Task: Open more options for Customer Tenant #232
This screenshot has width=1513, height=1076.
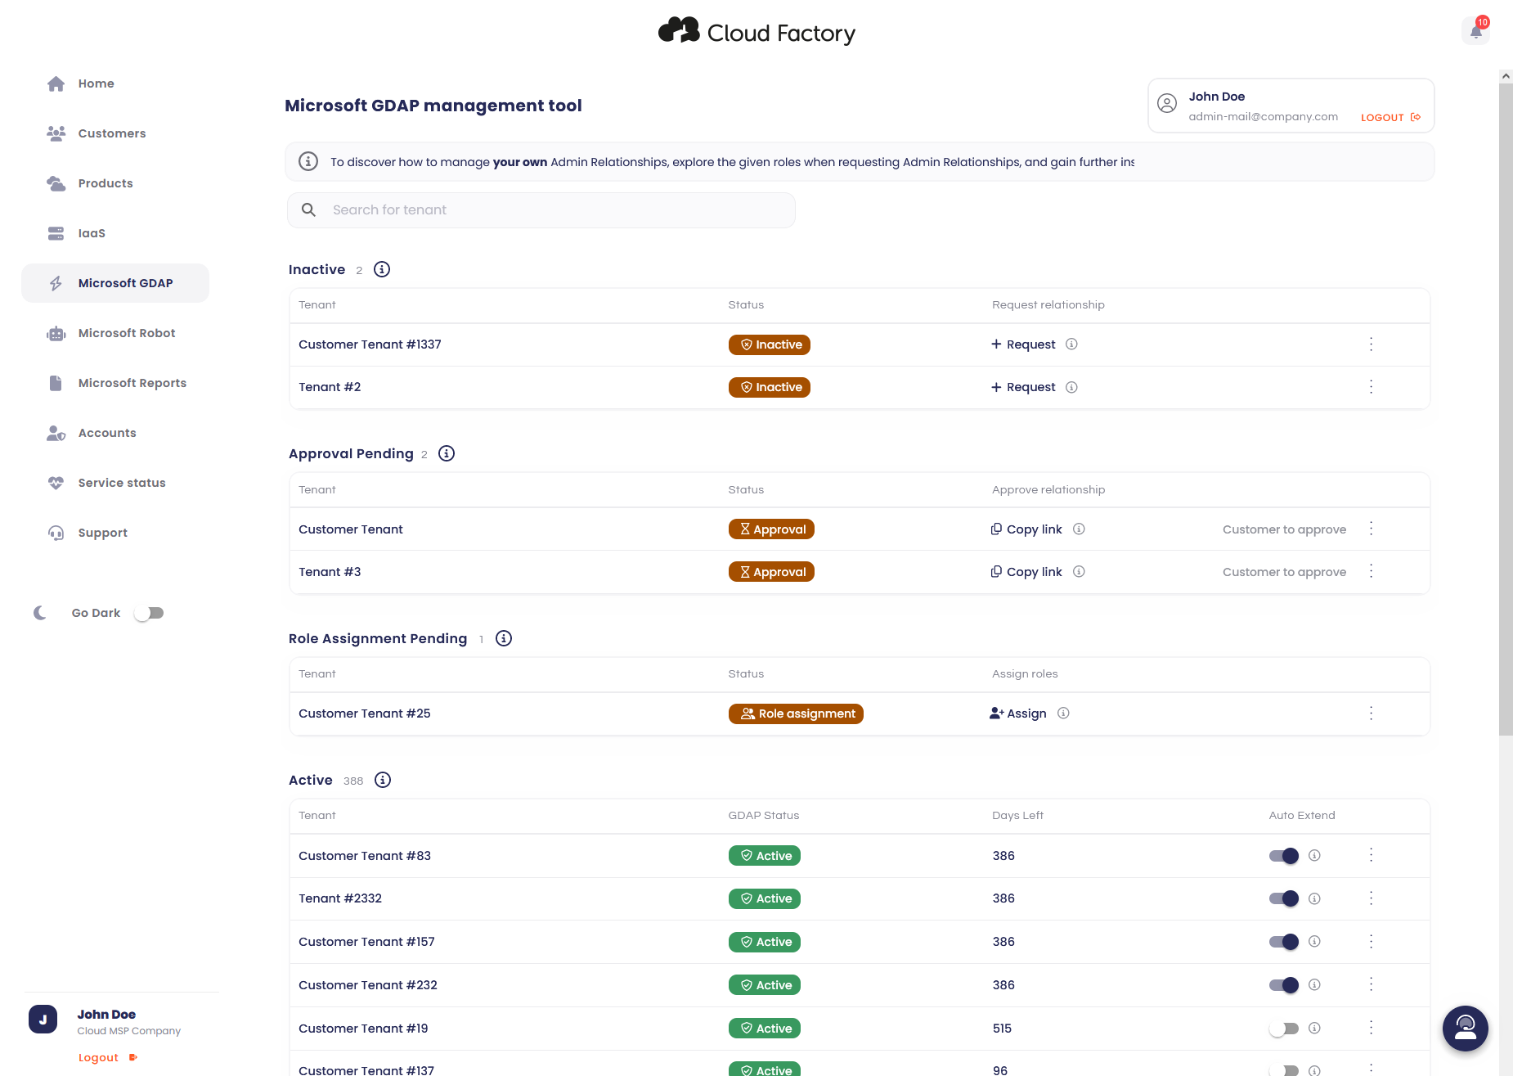Action: tap(1372, 984)
